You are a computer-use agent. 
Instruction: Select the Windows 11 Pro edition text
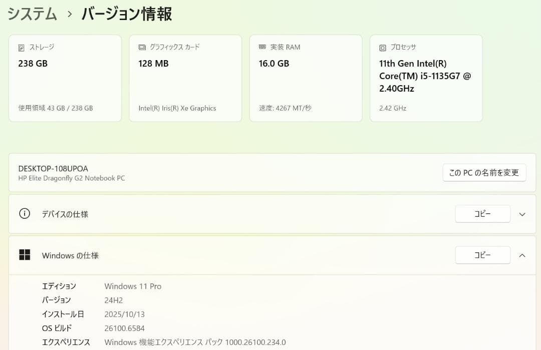point(133,286)
